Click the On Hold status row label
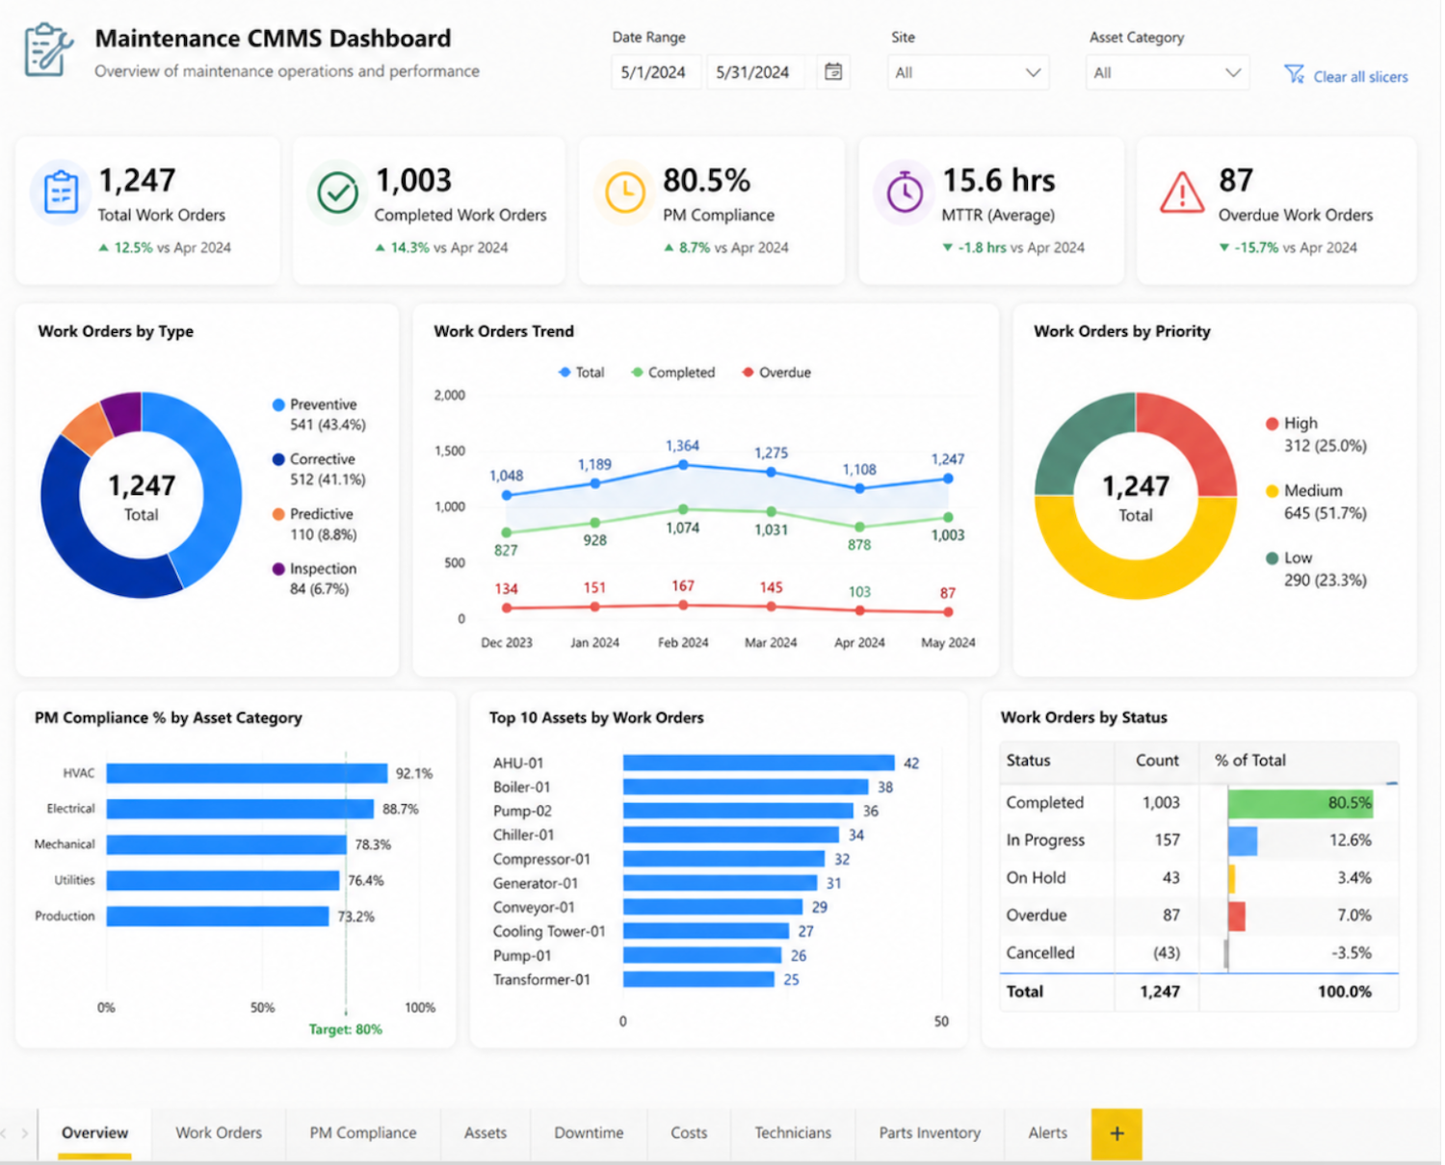Image resolution: width=1445 pixels, height=1165 pixels. (1036, 878)
